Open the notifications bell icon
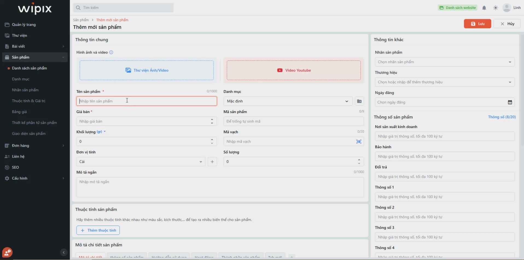The width and height of the screenshot is (524, 260). coord(484,8)
